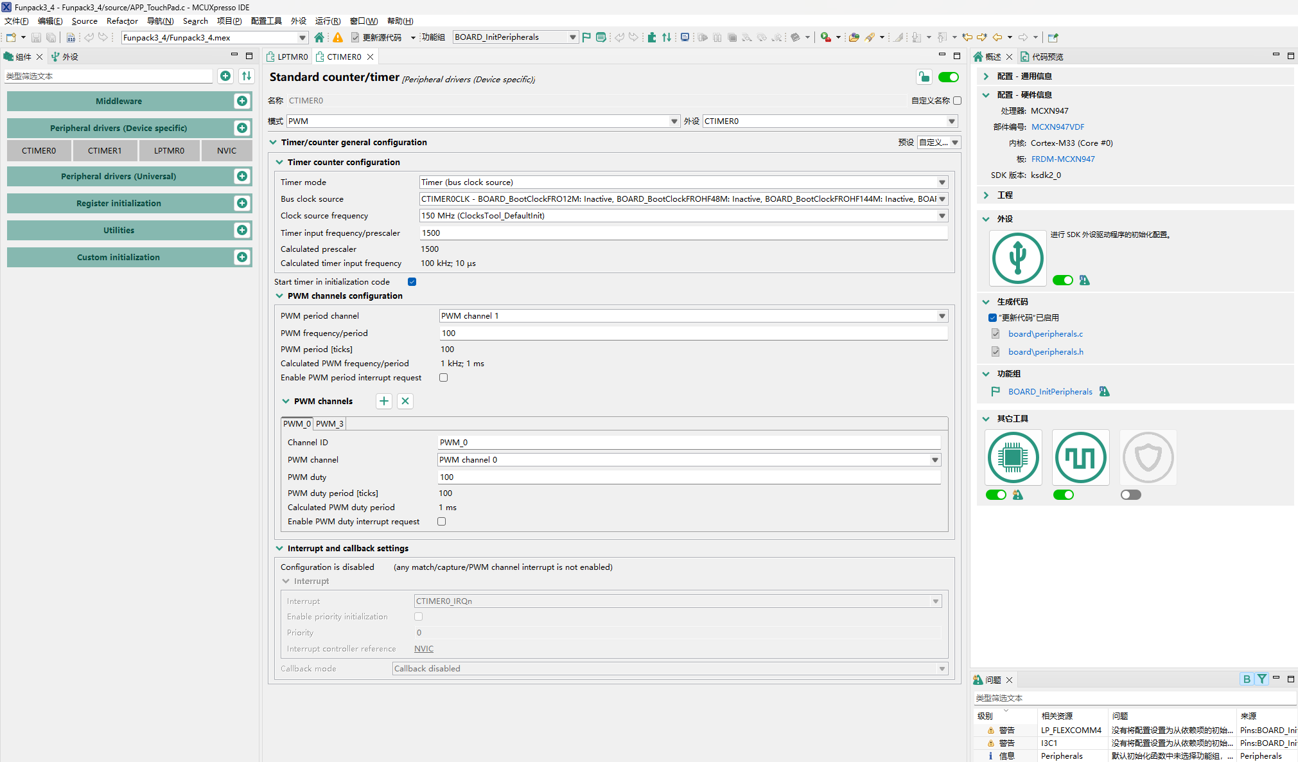Open the Pins tool chip icon
The width and height of the screenshot is (1298, 762).
(1013, 457)
